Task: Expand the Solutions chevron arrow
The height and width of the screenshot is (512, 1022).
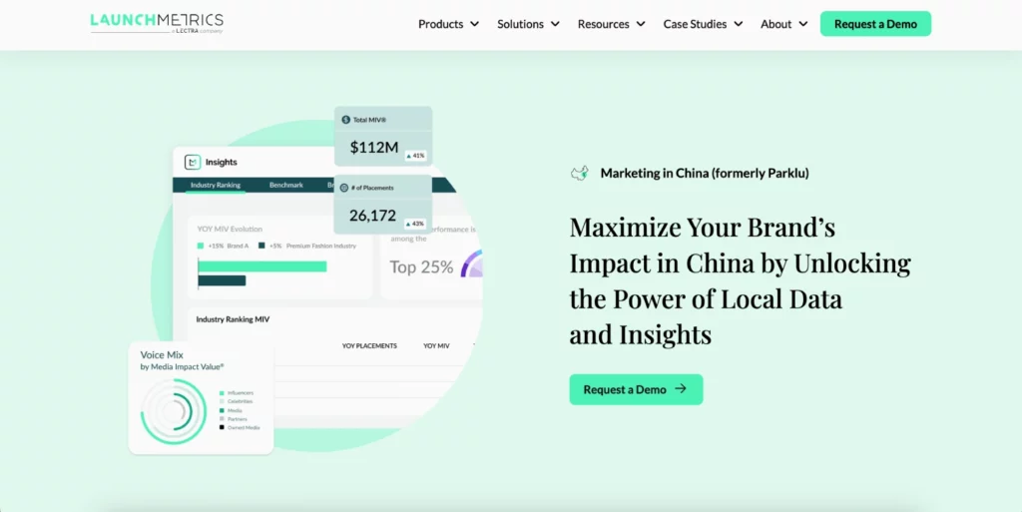Action: (555, 24)
